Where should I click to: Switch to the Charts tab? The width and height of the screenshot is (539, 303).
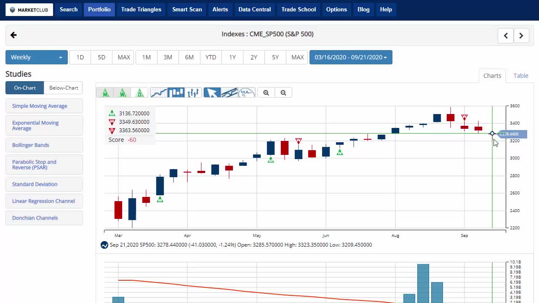click(x=492, y=76)
